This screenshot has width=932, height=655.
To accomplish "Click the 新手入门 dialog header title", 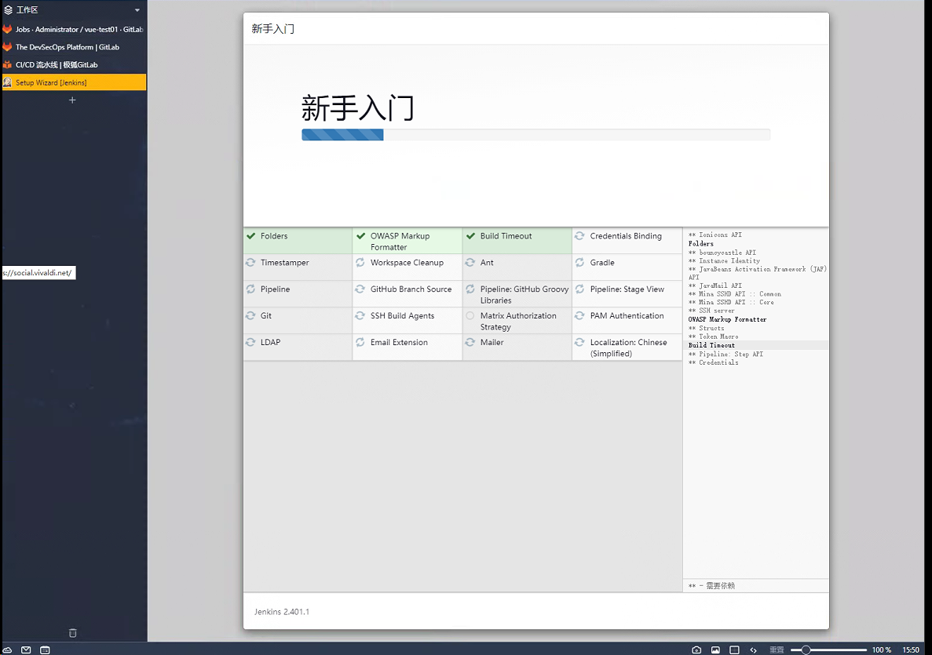I will point(272,28).
